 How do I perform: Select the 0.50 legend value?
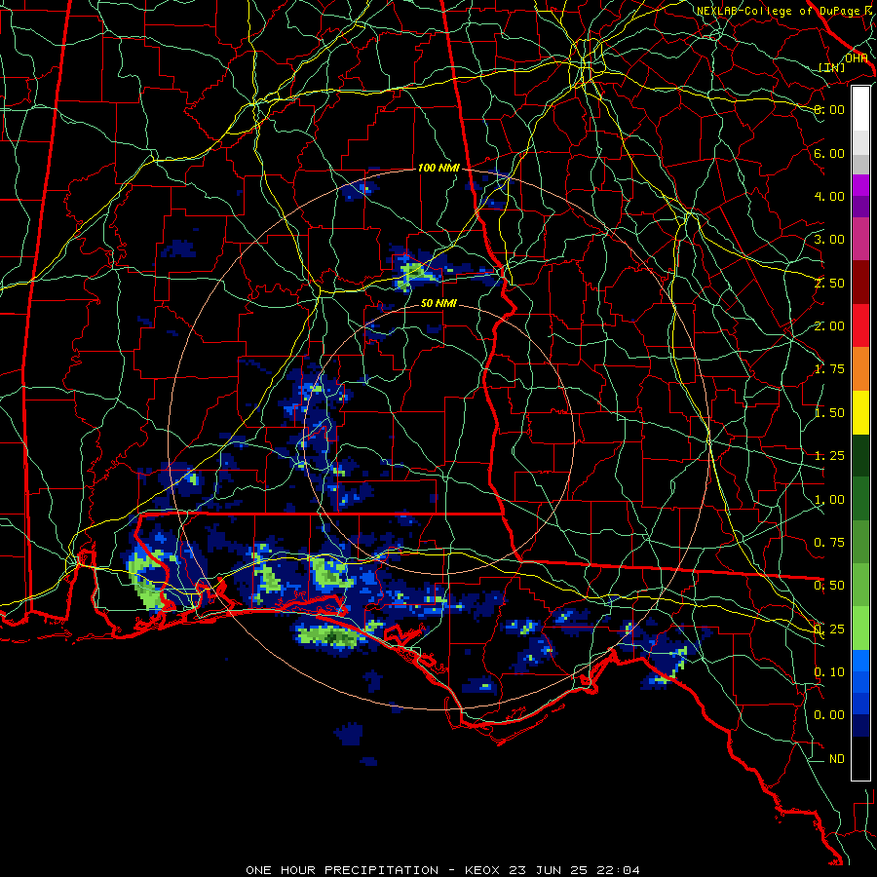coord(829,586)
